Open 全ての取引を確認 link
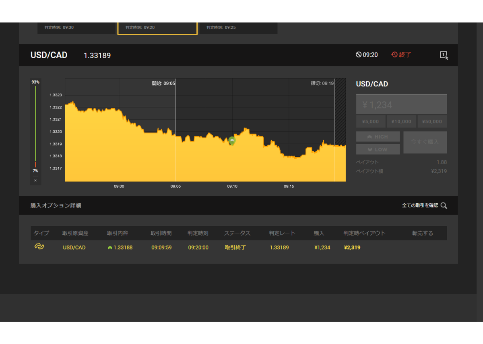 click(x=420, y=205)
